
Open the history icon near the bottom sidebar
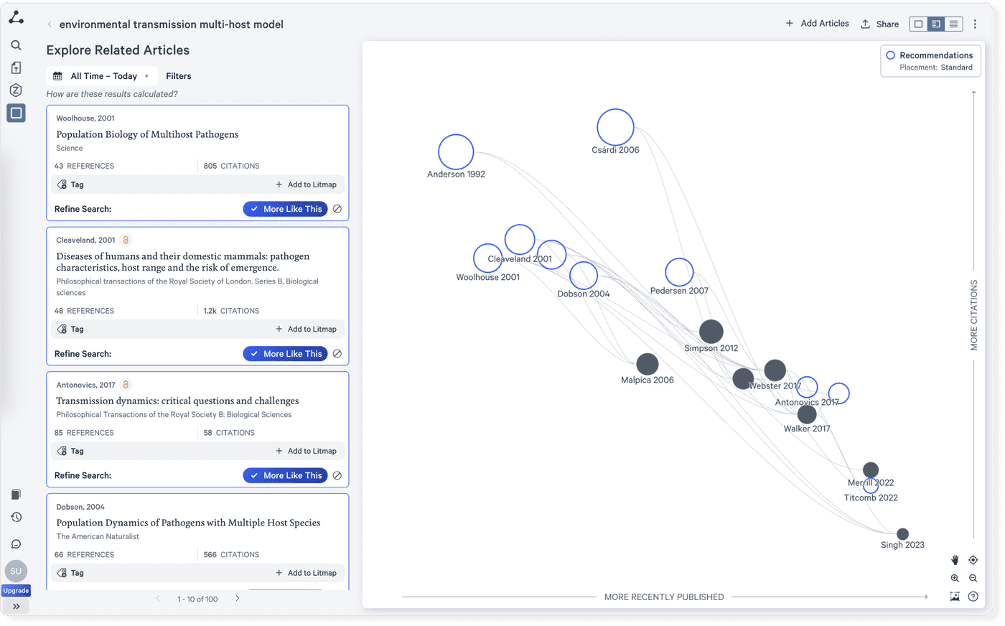pos(16,517)
